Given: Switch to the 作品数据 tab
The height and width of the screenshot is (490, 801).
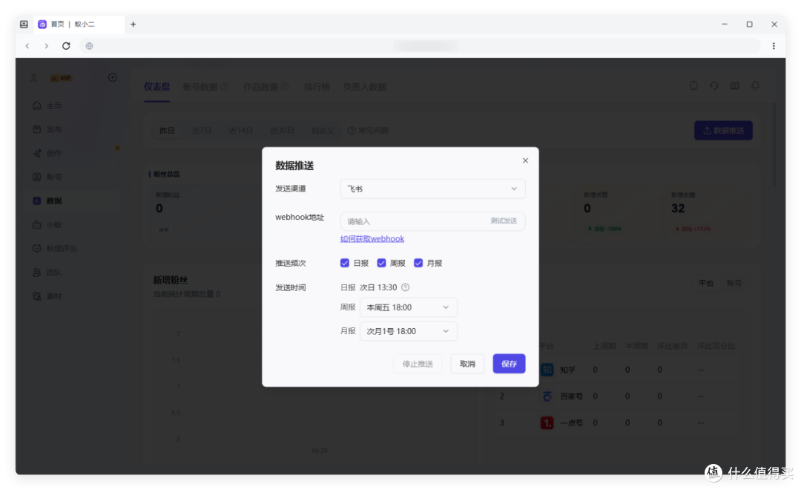Looking at the screenshot, I should point(260,87).
